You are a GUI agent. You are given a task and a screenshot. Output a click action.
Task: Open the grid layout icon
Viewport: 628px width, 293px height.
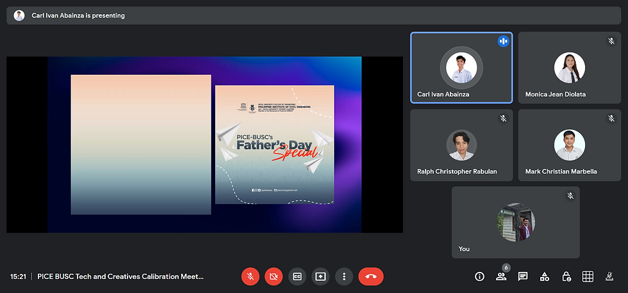click(x=588, y=276)
